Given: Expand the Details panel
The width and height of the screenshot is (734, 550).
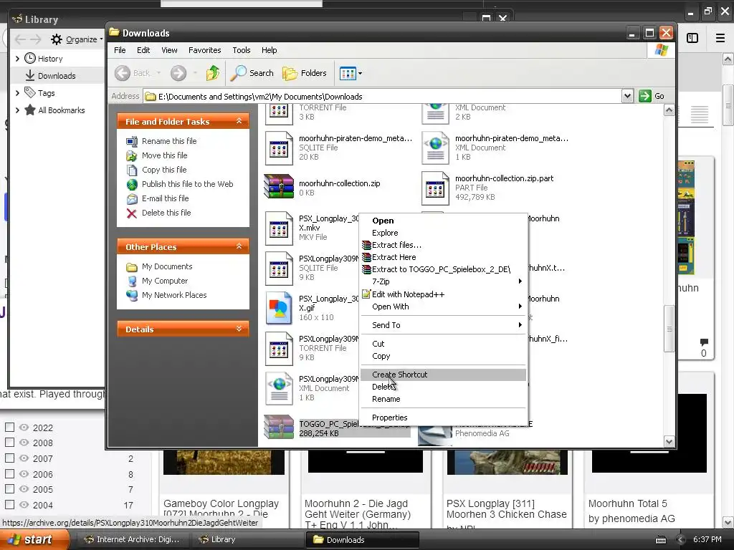Looking at the screenshot, I should click(239, 329).
